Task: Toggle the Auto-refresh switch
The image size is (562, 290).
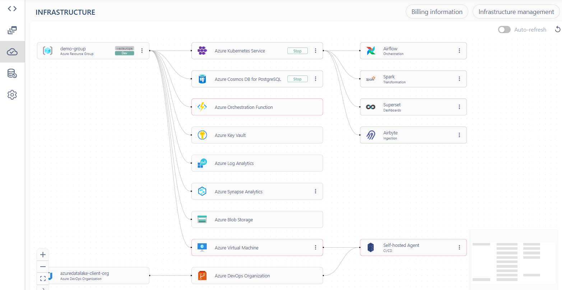Action: pyautogui.click(x=504, y=29)
